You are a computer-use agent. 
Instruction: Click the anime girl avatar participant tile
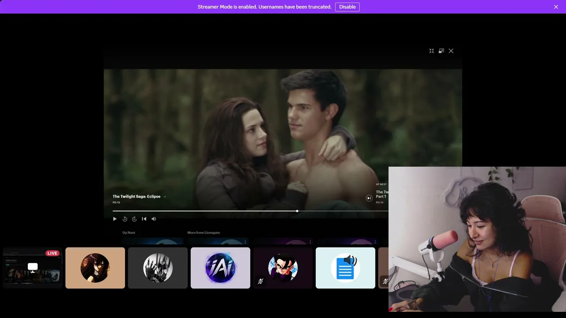(x=95, y=268)
